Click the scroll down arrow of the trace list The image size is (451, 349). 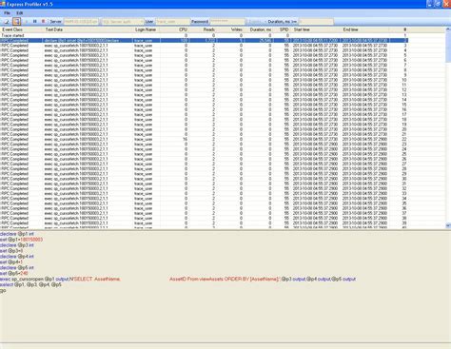pos(448,225)
